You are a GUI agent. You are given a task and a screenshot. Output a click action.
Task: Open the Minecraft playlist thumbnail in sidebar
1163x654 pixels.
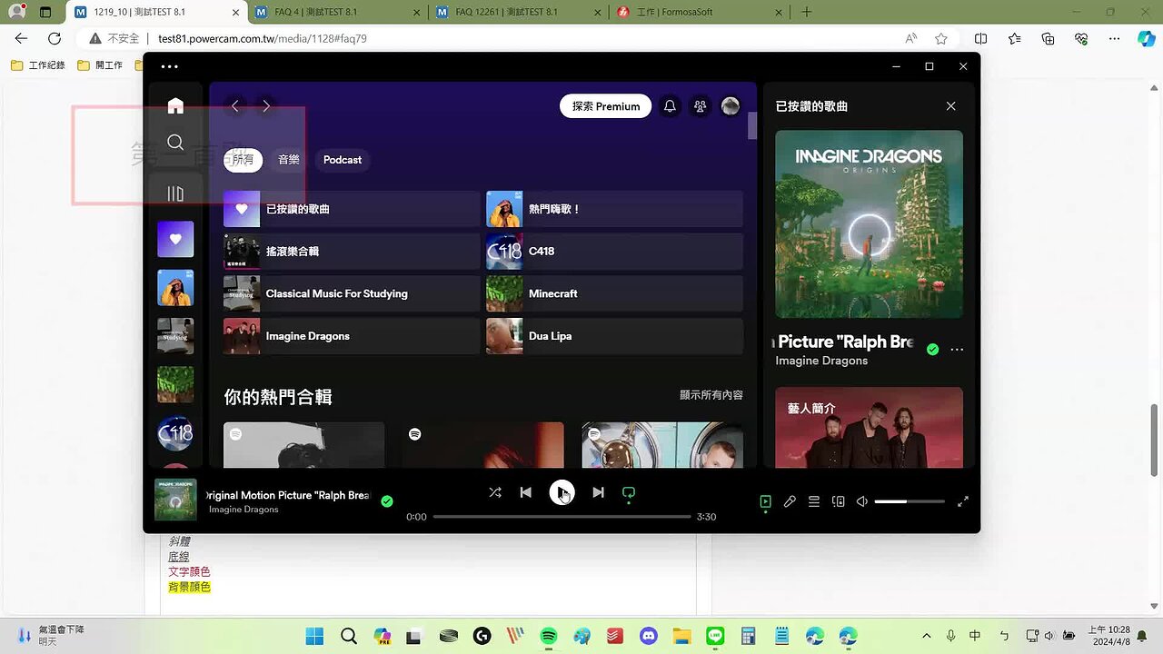(x=175, y=384)
